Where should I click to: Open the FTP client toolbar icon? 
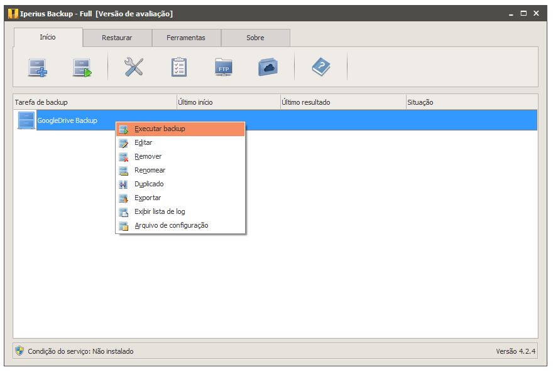(x=224, y=67)
